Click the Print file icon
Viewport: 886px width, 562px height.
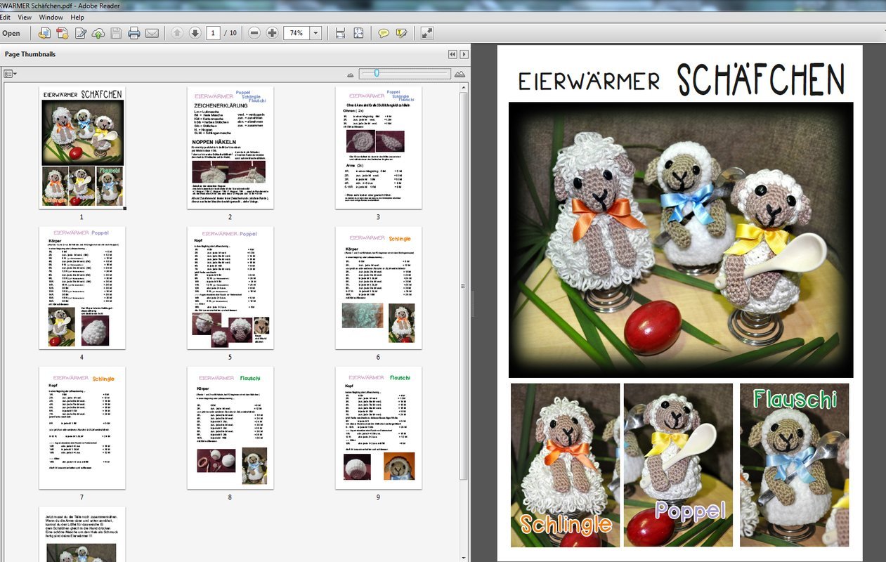(133, 33)
